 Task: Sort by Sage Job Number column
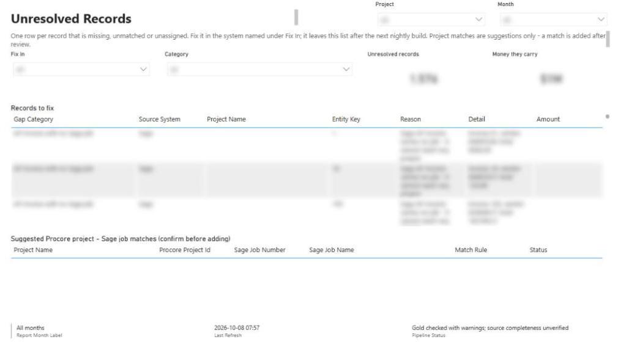[x=259, y=250]
